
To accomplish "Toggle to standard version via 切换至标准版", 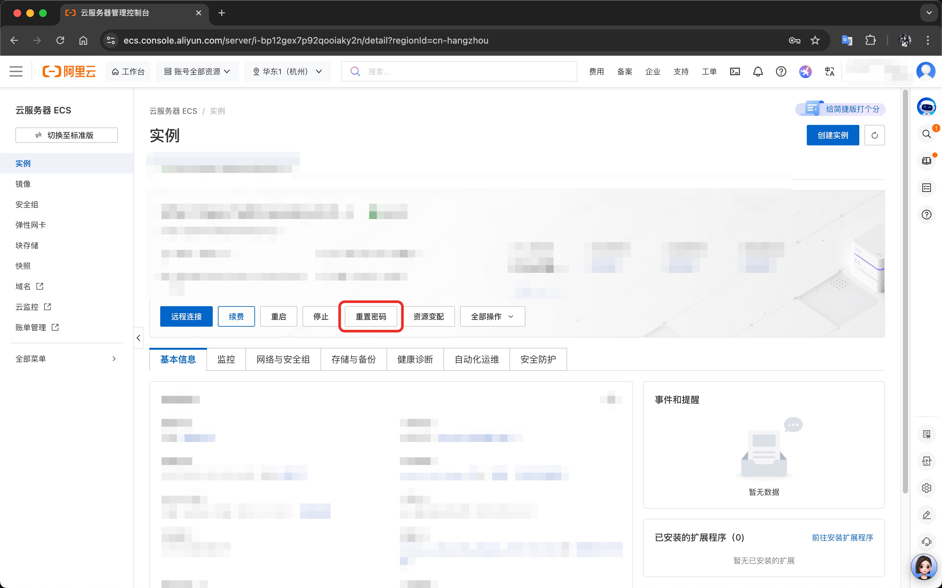I will [x=67, y=135].
